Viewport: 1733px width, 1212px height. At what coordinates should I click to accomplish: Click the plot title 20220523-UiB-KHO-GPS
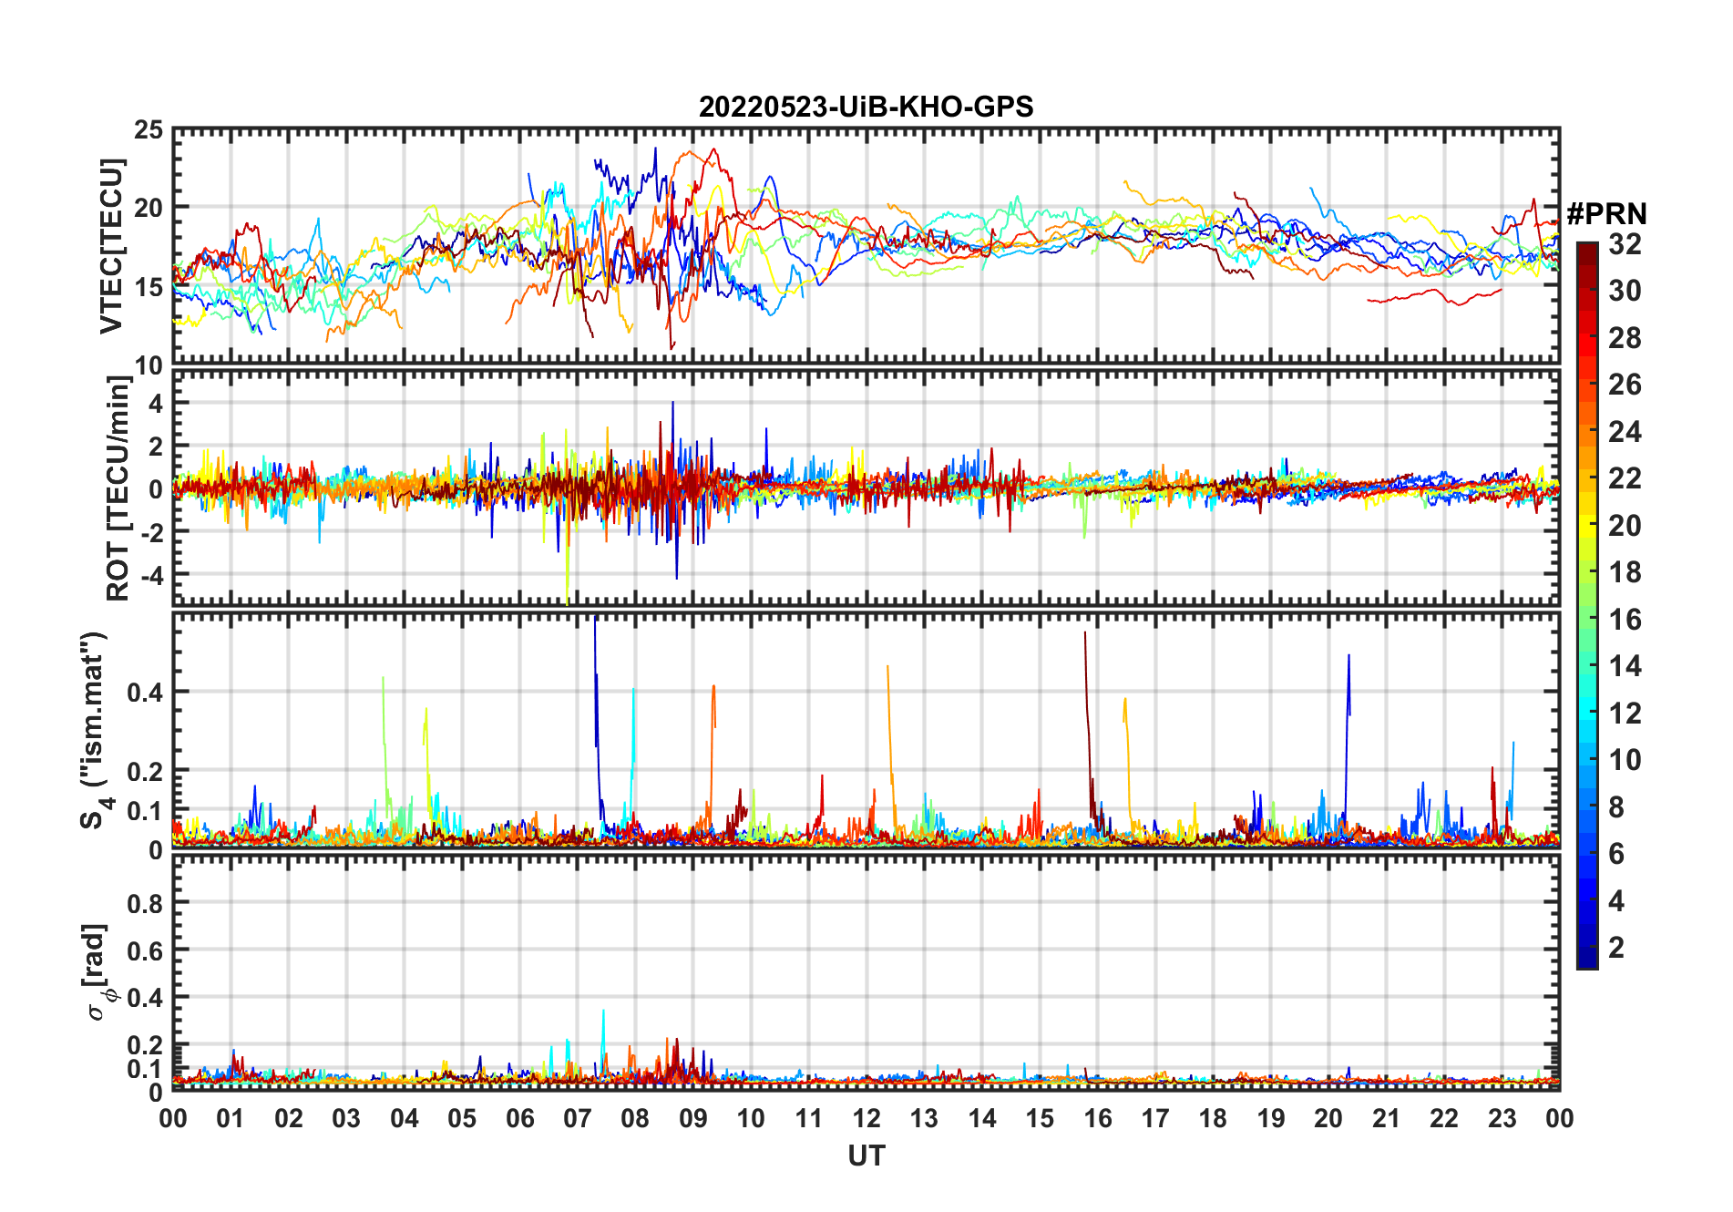866,107
